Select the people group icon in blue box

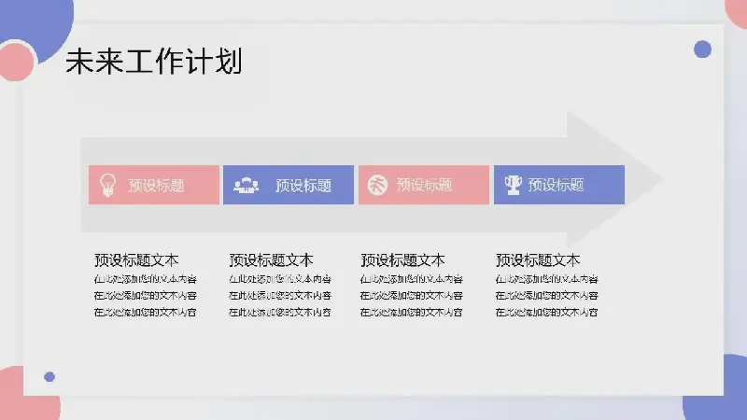tap(247, 185)
